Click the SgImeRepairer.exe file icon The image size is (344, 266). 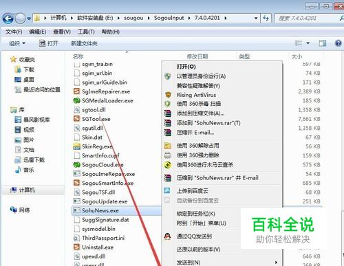click(x=76, y=91)
